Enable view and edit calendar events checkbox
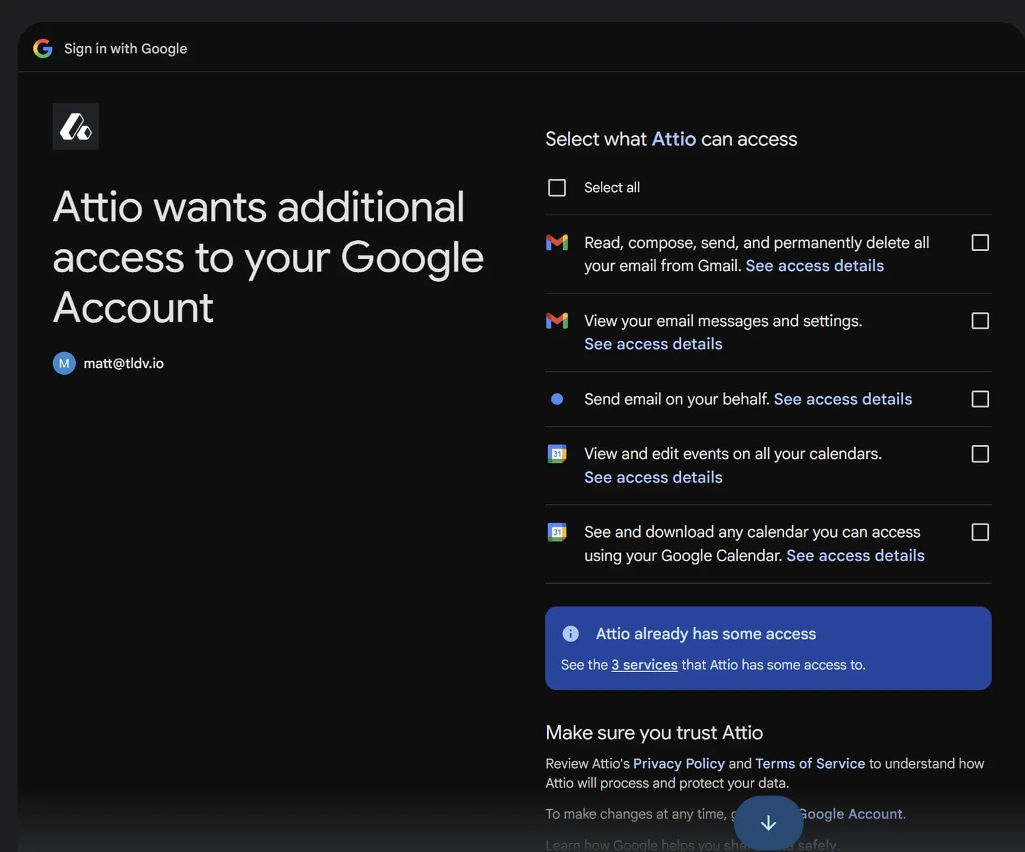1025x852 pixels. pos(980,454)
